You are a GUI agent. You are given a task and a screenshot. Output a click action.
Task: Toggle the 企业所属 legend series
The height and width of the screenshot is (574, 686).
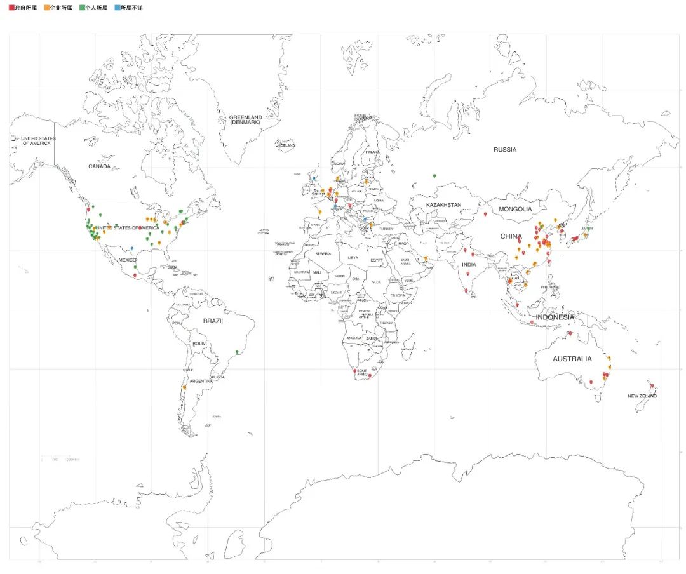[x=58, y=8]
